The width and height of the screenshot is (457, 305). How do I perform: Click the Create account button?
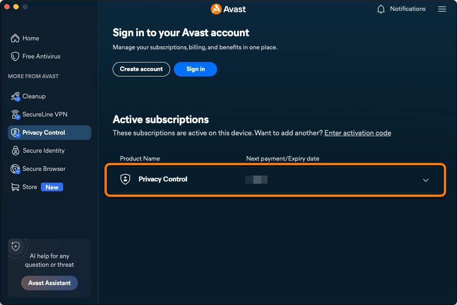click(141, 69)
